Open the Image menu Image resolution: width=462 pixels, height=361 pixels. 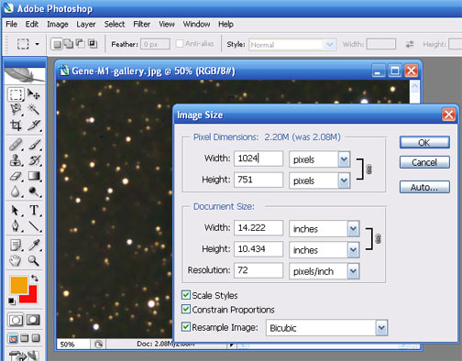(x=58, y=24)
